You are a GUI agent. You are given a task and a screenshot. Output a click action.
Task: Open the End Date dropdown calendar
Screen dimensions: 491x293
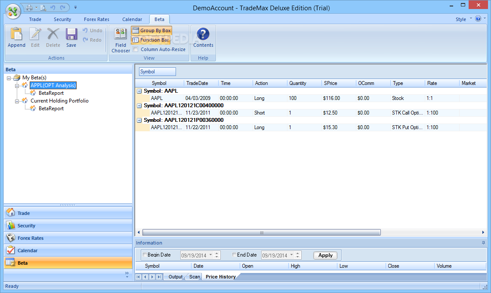click(x=291, y=255)
